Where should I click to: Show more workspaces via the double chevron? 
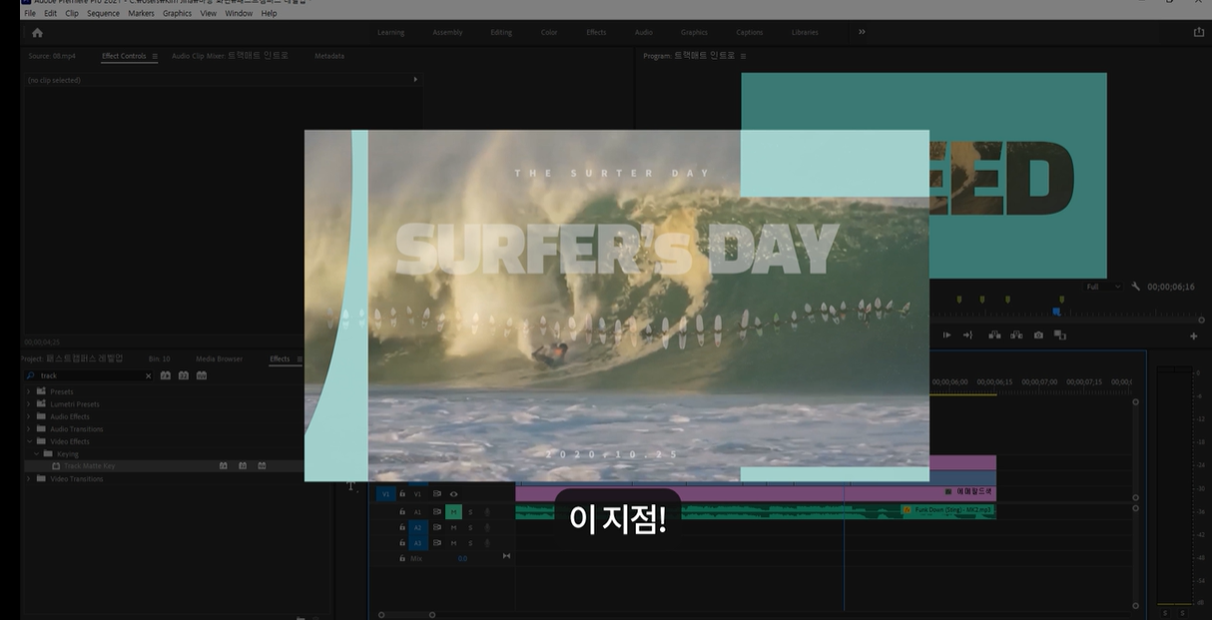tap(862, 32)
